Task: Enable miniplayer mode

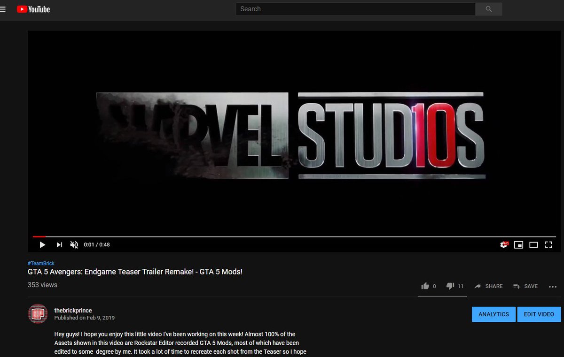Action: pos(518,244)
